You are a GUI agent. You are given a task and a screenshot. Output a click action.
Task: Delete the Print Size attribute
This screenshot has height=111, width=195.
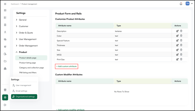pos(181,59)
